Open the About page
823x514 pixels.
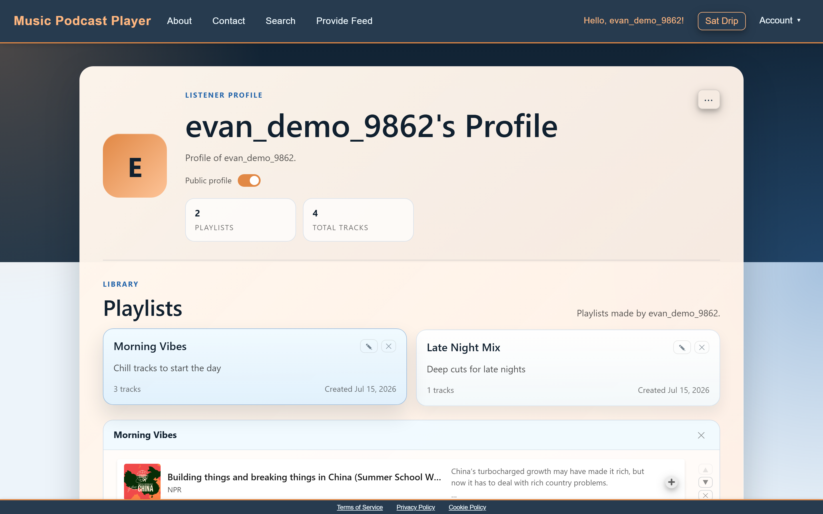point(179,21)
